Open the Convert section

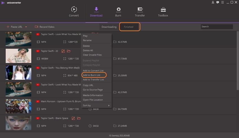point(74,12)
